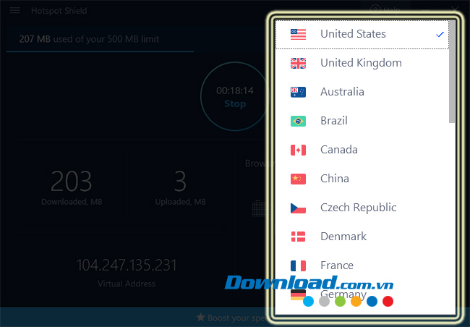Click the Brazil flag icon
This screenshot has width=470, height=327.
[298, 121]
